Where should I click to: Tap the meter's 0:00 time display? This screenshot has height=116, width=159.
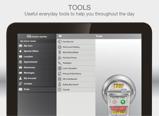(119, 86)
